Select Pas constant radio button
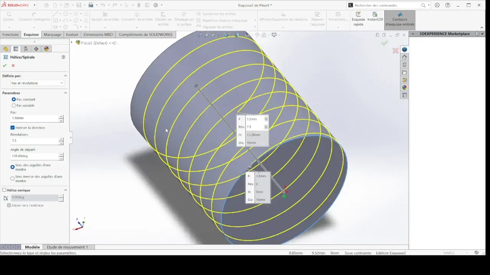This screenshot has width=490, height=275. coord(14,99)
